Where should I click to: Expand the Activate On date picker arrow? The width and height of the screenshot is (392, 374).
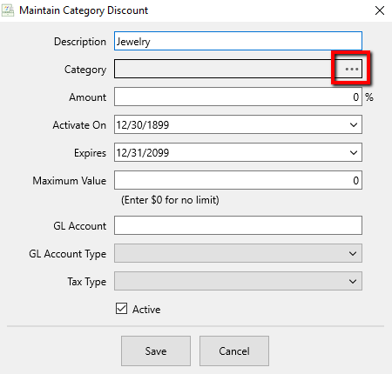pyautogui.click(x=354, y=125)
